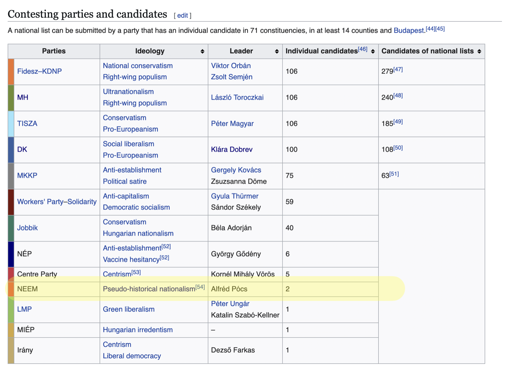Image resolution: width=507 pixels, height=378 pixels.
Task: Follow the Péter Magyar link
Action: (232, 124)
